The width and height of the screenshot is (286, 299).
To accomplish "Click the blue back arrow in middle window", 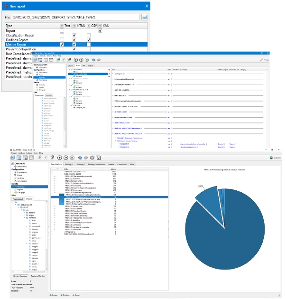I will coord(93,60).
